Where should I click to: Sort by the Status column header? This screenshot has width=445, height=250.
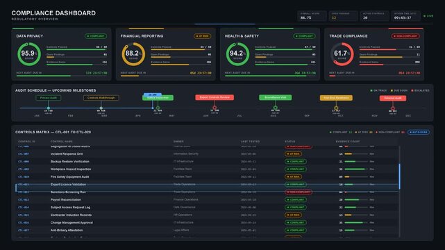290,141
